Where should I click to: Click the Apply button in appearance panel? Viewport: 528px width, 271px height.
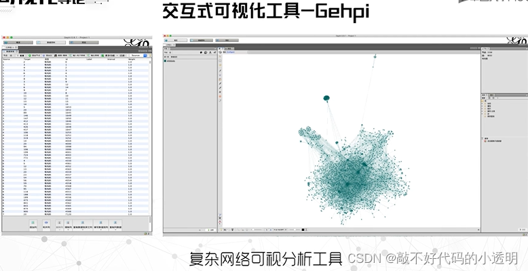(x=211, y=230)
